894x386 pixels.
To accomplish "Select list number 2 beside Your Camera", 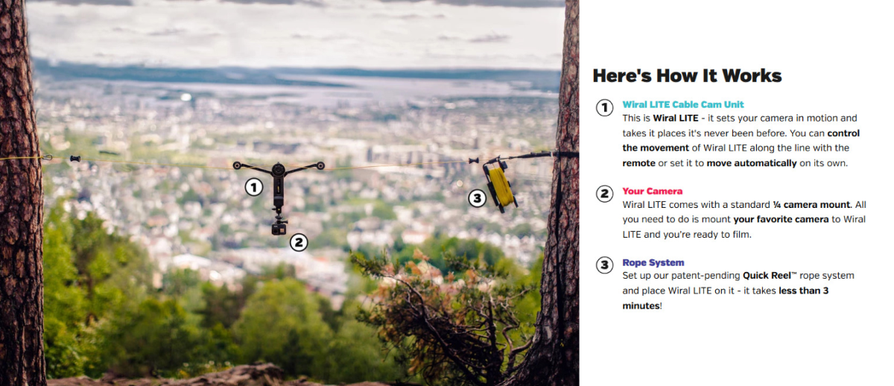I will [604, 194].
